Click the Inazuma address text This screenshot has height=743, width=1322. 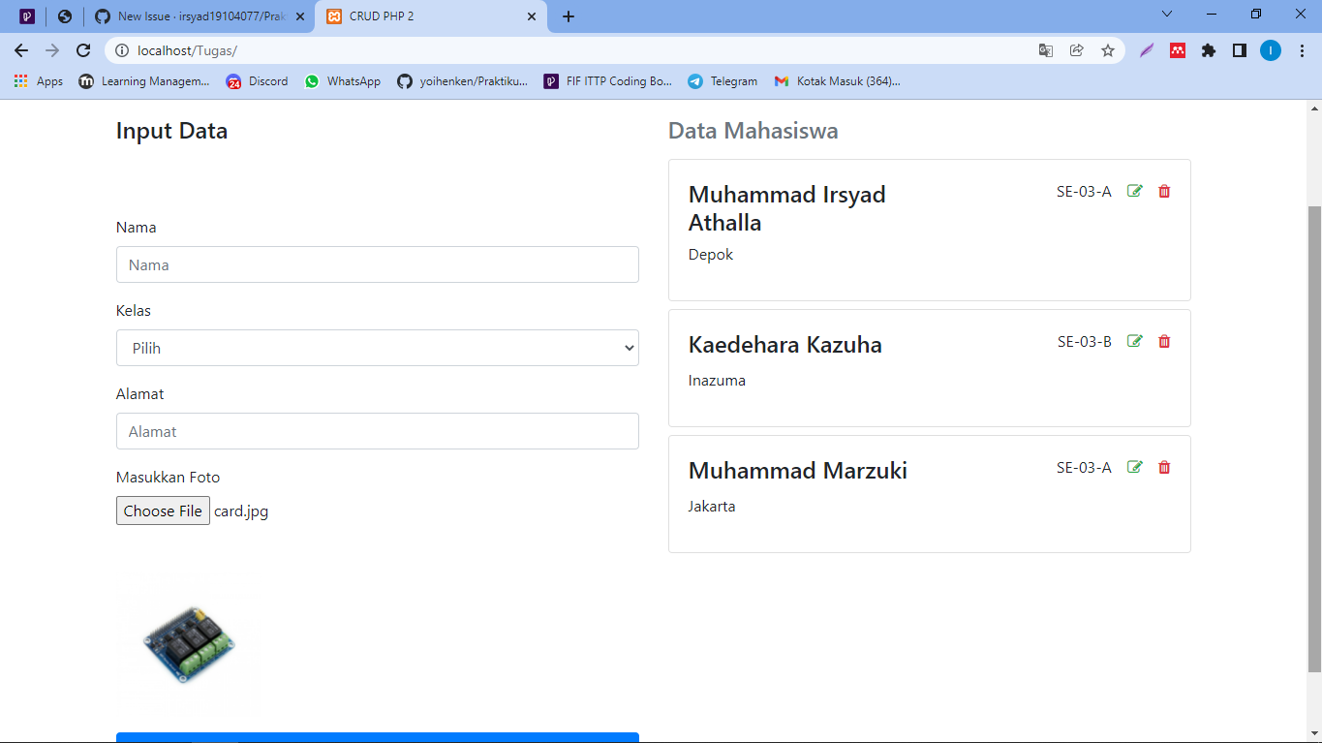[x=717, y=381]
